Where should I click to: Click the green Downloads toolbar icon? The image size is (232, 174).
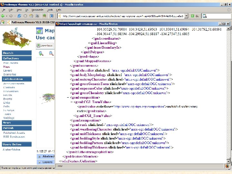(44, 16)
